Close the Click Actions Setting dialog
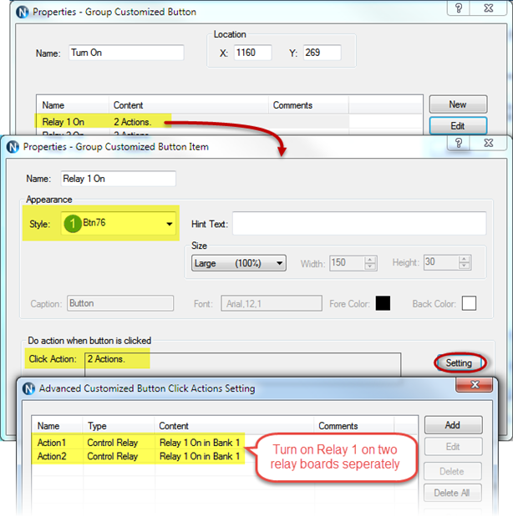The height and width of the screenshot is (517, 513). point(474,384)
